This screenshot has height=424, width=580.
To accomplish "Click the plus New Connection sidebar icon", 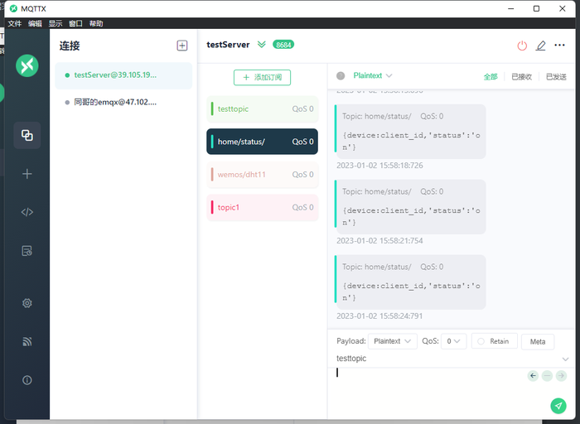I will coord(27,174).
